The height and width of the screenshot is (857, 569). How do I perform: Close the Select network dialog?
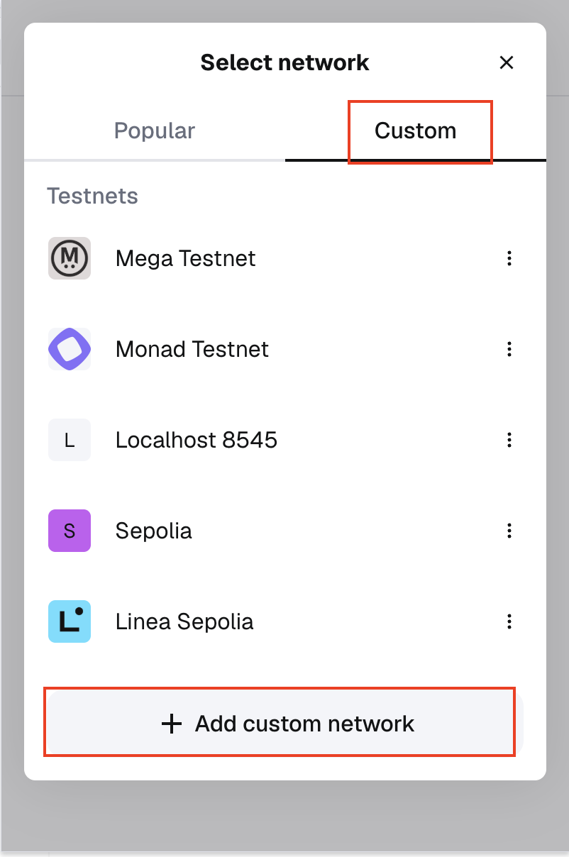(507, 62)
